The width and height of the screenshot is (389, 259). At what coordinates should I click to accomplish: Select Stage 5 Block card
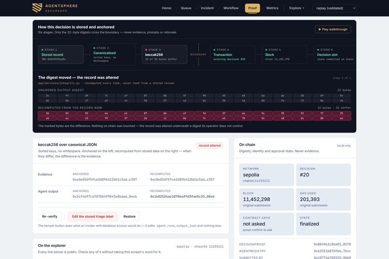pos(284,55)
